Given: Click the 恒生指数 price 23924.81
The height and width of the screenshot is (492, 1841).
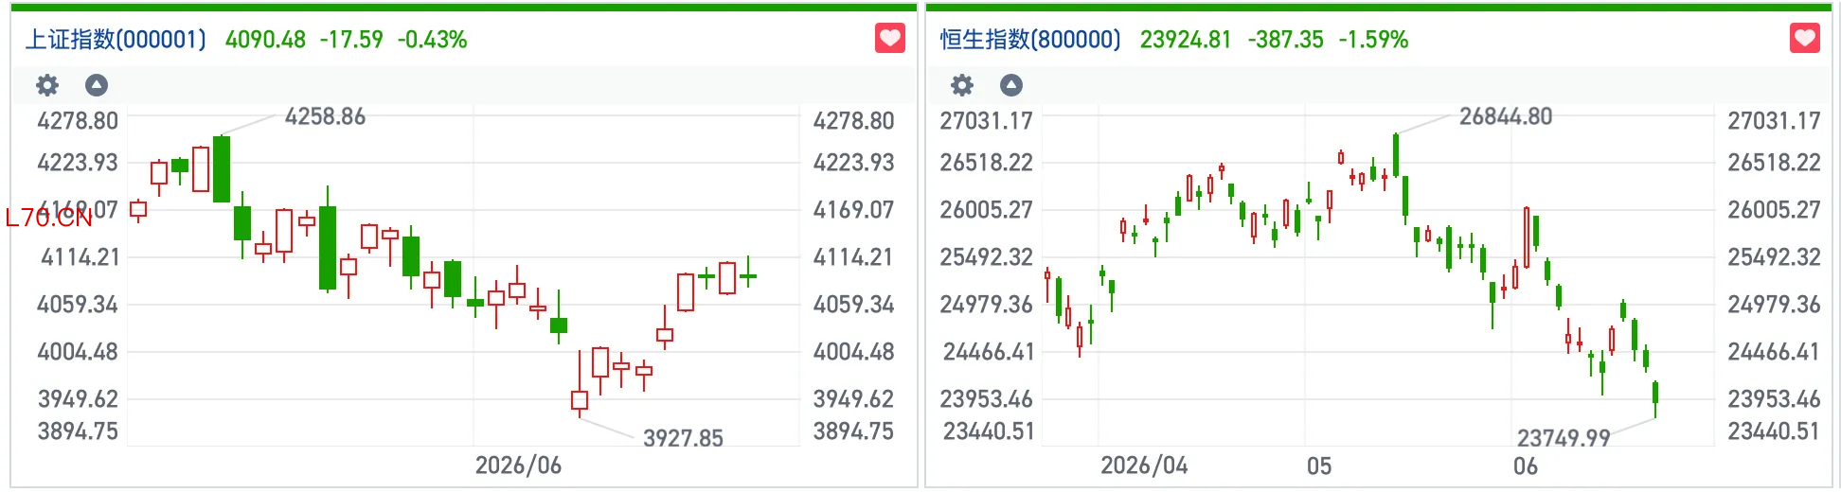Looking at the screenshot, I should coord(1186,40).
